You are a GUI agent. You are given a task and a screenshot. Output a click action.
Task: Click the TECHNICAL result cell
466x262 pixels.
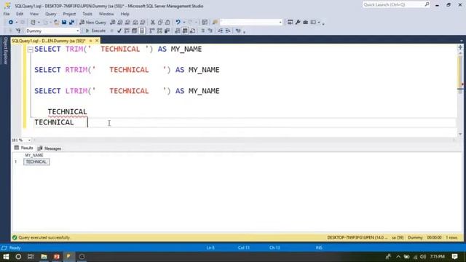(36, 162)
